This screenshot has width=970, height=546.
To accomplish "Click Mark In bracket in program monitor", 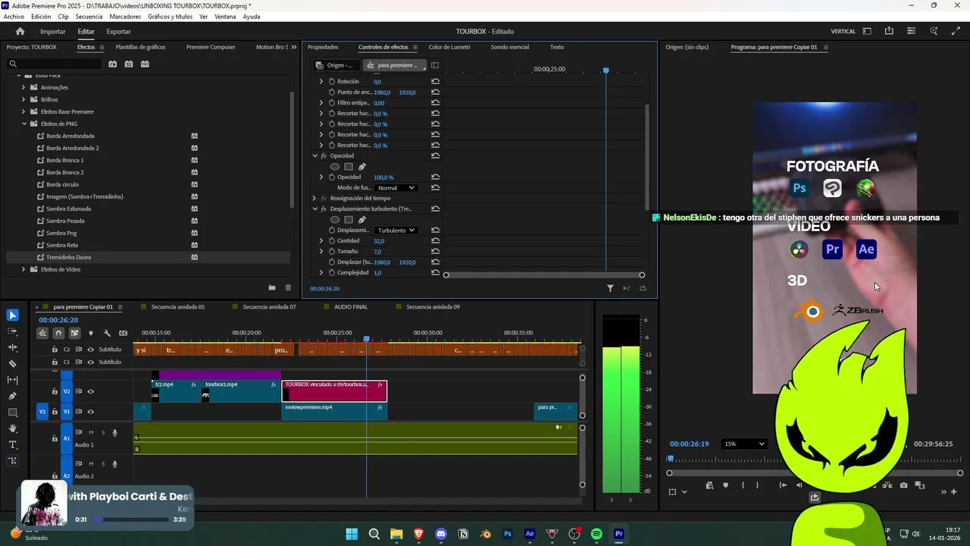I will [x=743, y=485].
